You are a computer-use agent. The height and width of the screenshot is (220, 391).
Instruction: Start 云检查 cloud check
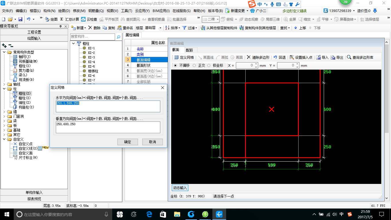tap(89, 19)
